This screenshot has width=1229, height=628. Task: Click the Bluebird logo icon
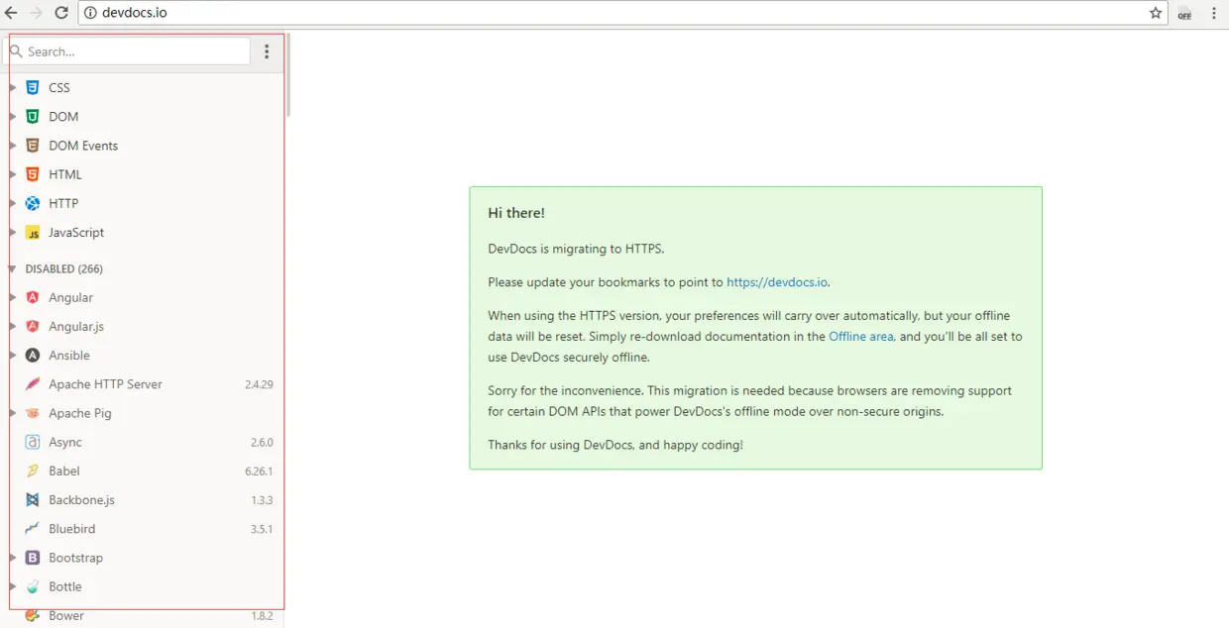coord(33,529)
